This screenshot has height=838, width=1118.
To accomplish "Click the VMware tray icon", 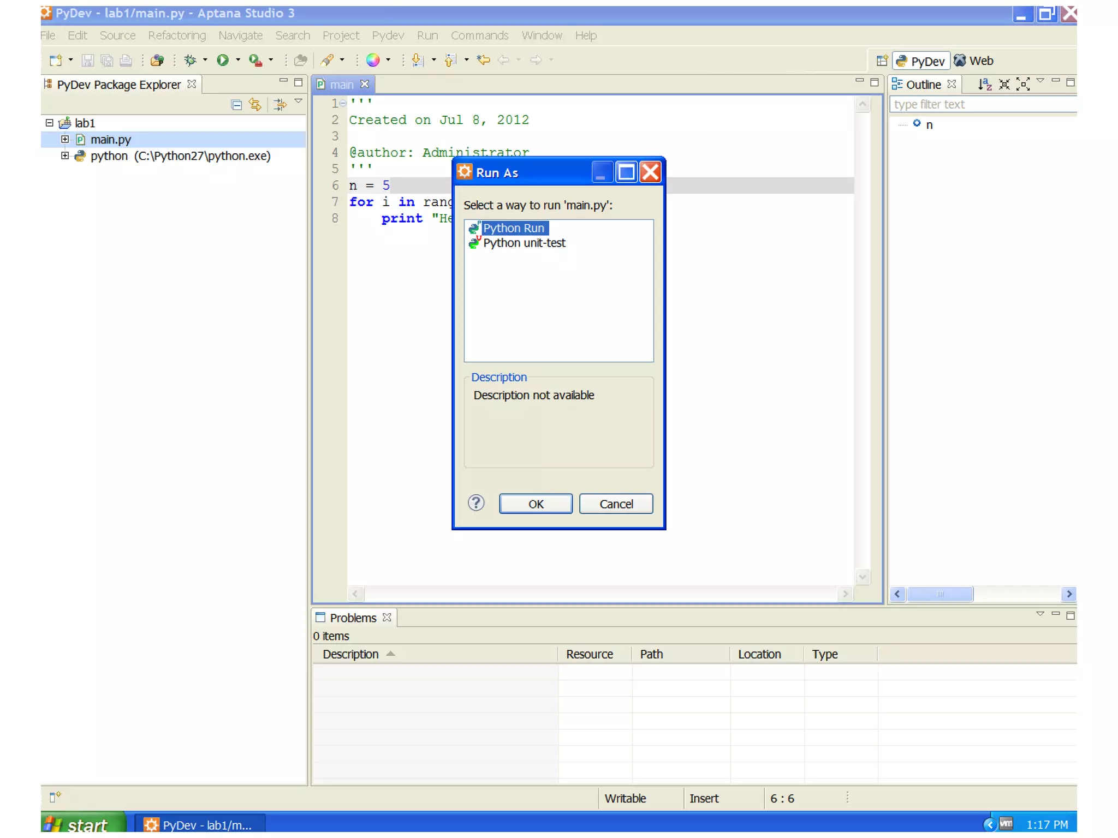I will click(x=1006, y=824).
